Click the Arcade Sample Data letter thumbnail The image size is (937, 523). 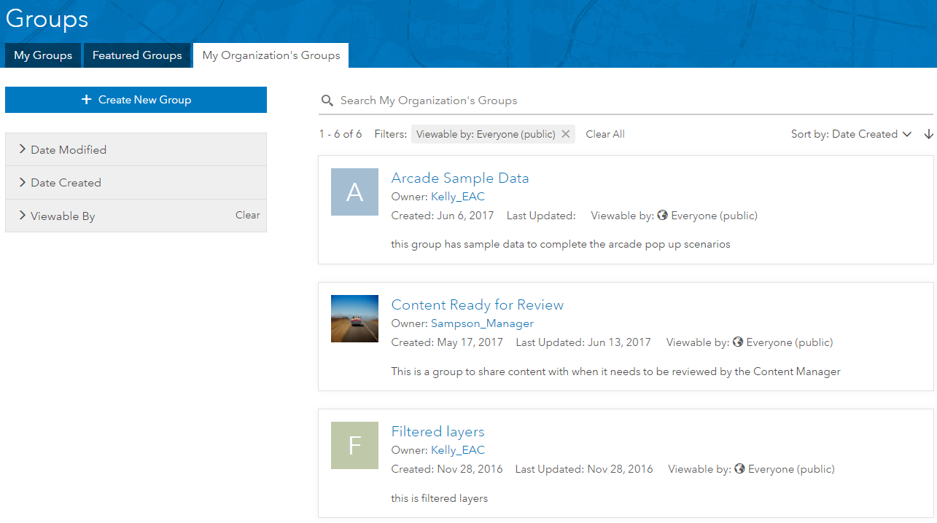click(354, 192)
